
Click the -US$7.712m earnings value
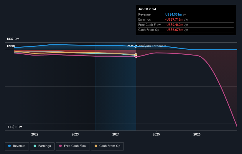pyautogui.click(x=174, y=19)
